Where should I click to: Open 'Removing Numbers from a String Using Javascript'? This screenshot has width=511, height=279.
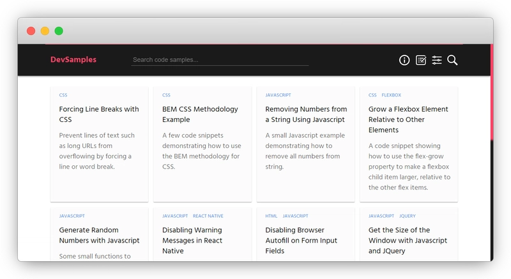point(306,114)
